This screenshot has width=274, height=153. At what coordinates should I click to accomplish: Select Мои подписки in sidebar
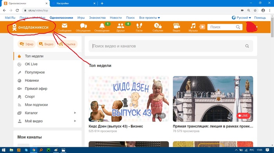click(47, 105)
